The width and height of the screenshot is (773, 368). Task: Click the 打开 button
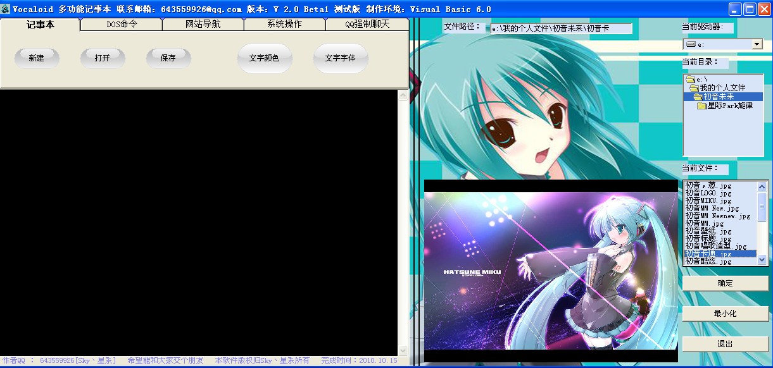(103, 58)
